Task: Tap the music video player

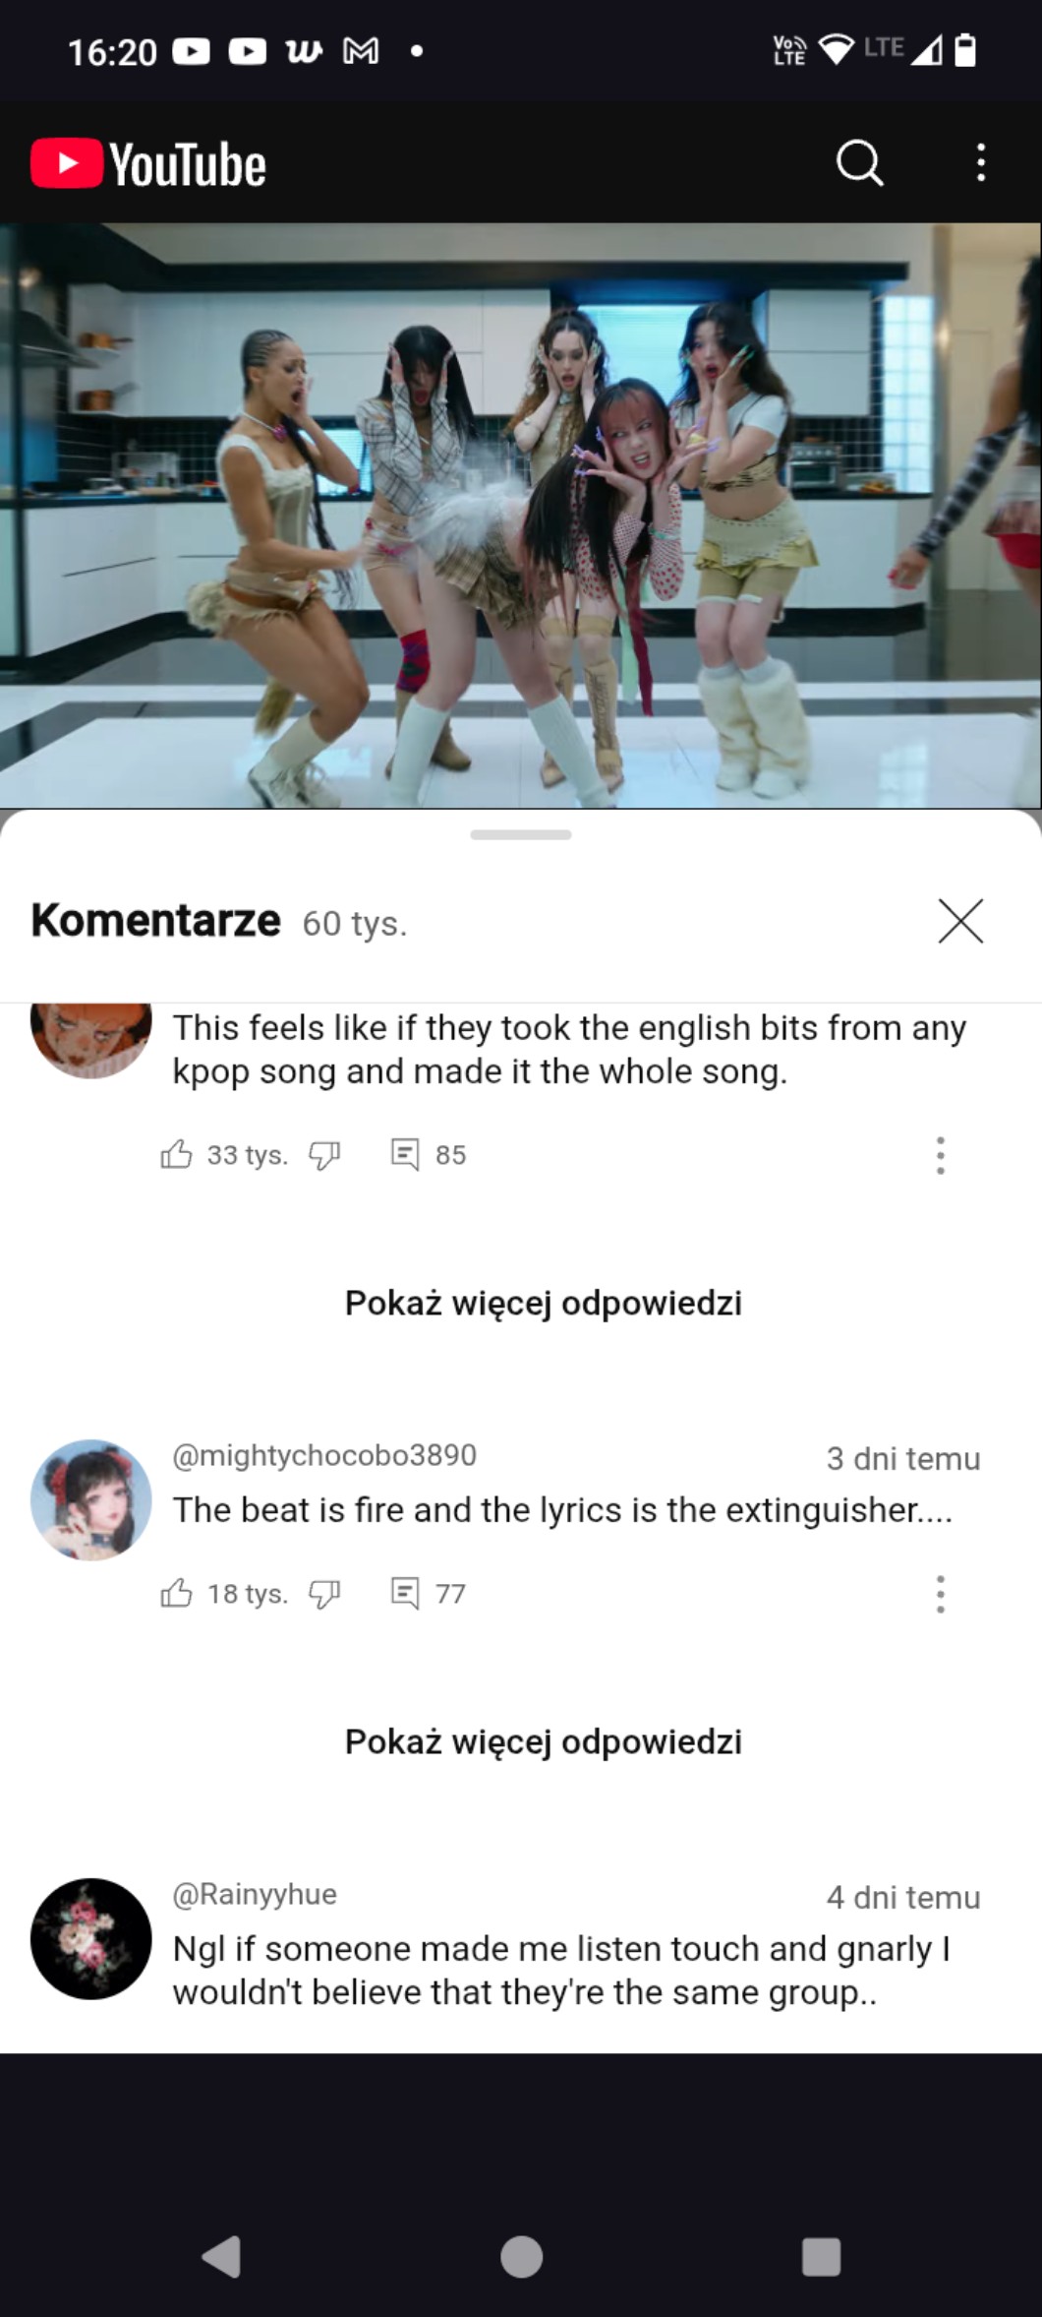Action: tap(521, 516)
